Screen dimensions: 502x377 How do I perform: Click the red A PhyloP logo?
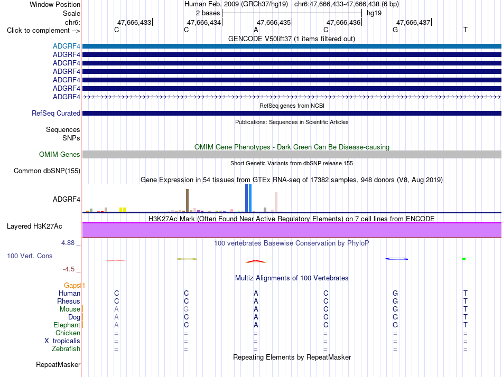click(x=255, y=261)
